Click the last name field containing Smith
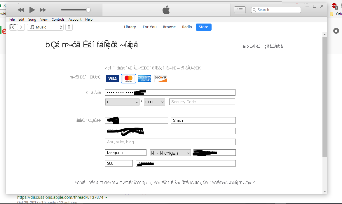Screen dimensions: 342x204 pyautogui.click(x=203, y=120)
